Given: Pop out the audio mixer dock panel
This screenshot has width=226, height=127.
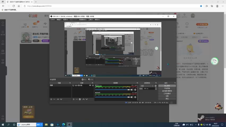Looking at the screenshot, I should pos(137,83).
